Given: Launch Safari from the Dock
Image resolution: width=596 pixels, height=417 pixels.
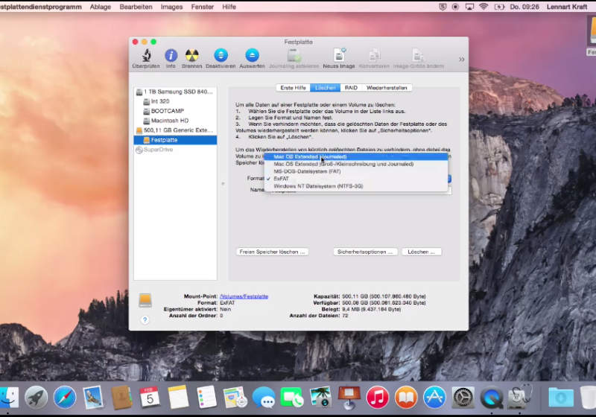Looking at the screenshot, I should pos(65,397).
